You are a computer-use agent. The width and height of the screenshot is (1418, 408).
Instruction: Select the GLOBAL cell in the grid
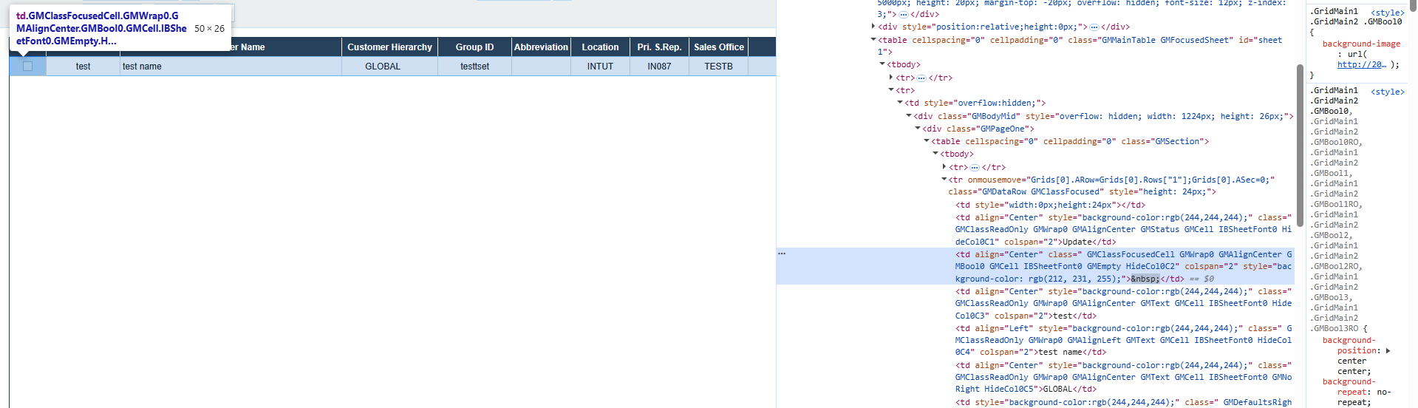point(389,67)
